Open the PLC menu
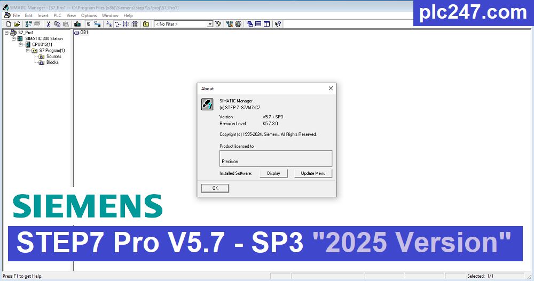Image resolution: width=534 pixels, height=281 pixels. (x=57, y=15)
